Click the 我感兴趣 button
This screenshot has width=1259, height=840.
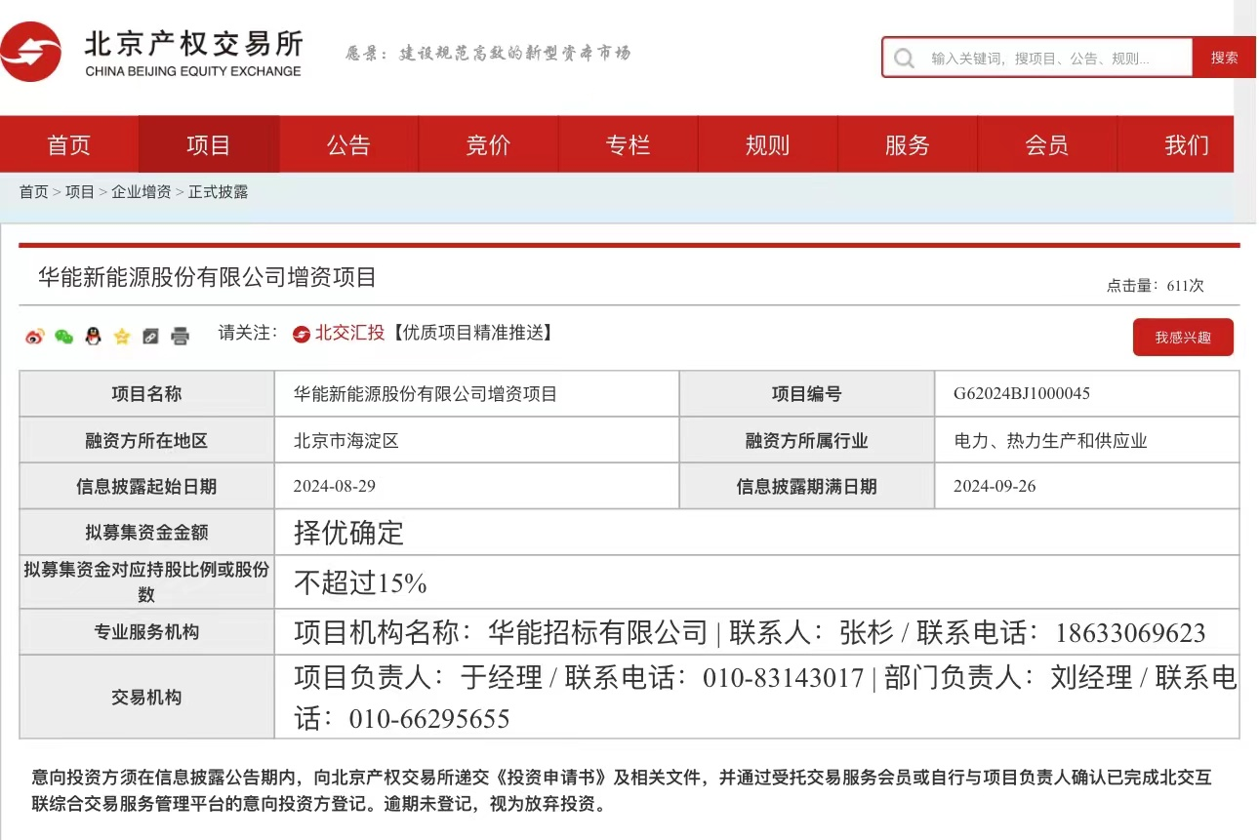[1183, 338]
